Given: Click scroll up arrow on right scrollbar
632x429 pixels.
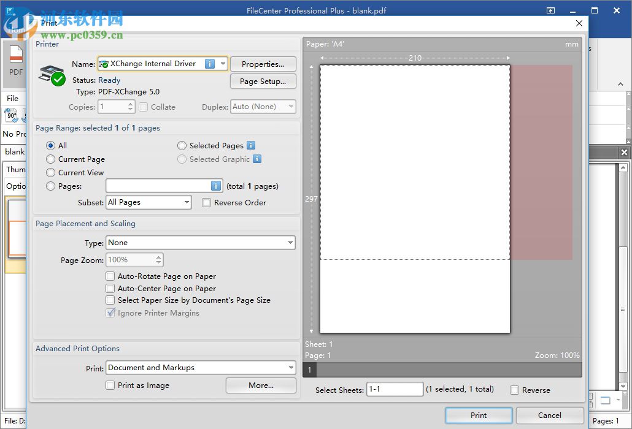Looking at the screenshot, I should point(623,167).
